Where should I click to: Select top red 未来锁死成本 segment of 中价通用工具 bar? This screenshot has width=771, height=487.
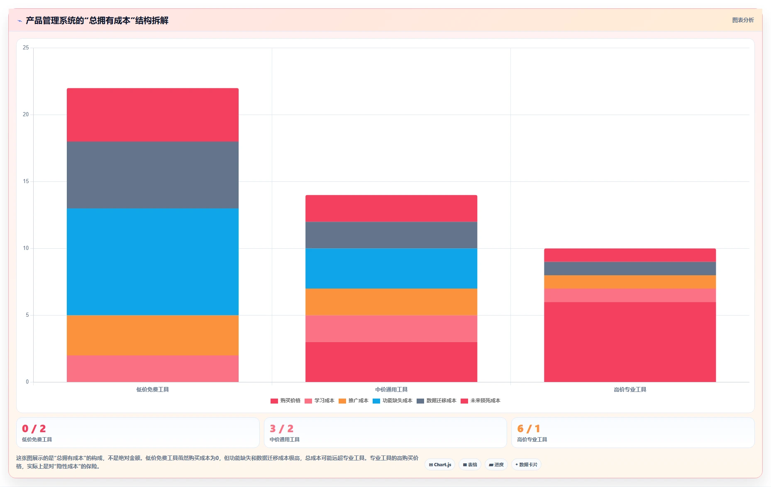coord(391,208)
